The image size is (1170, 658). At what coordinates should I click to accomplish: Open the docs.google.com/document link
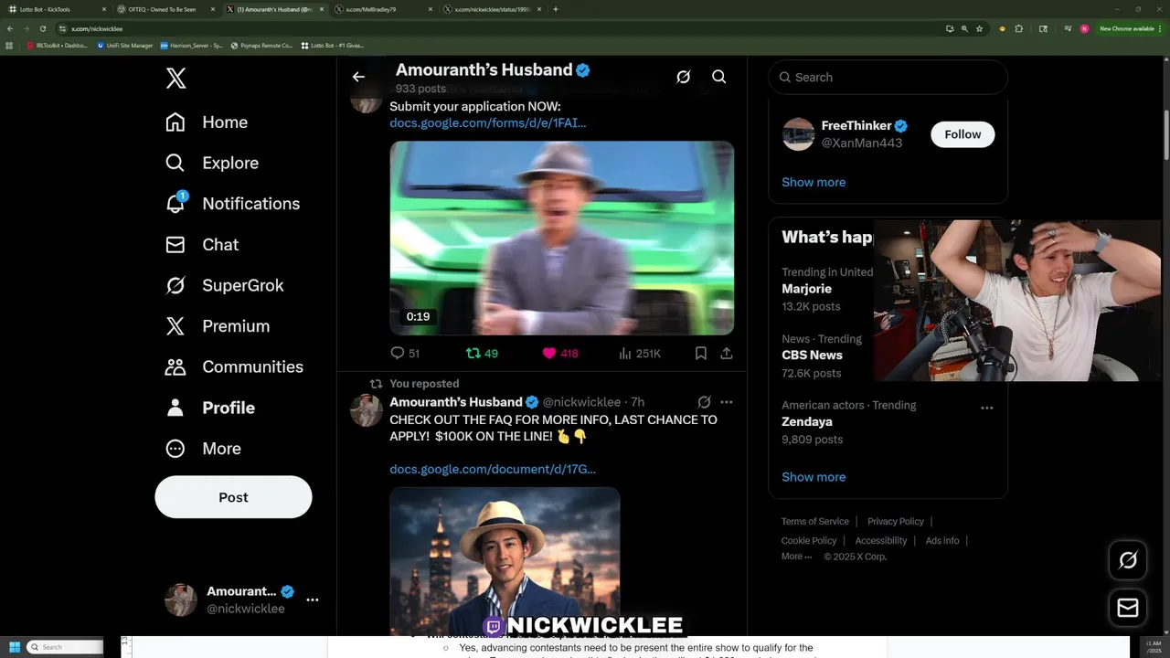[493, 469]
